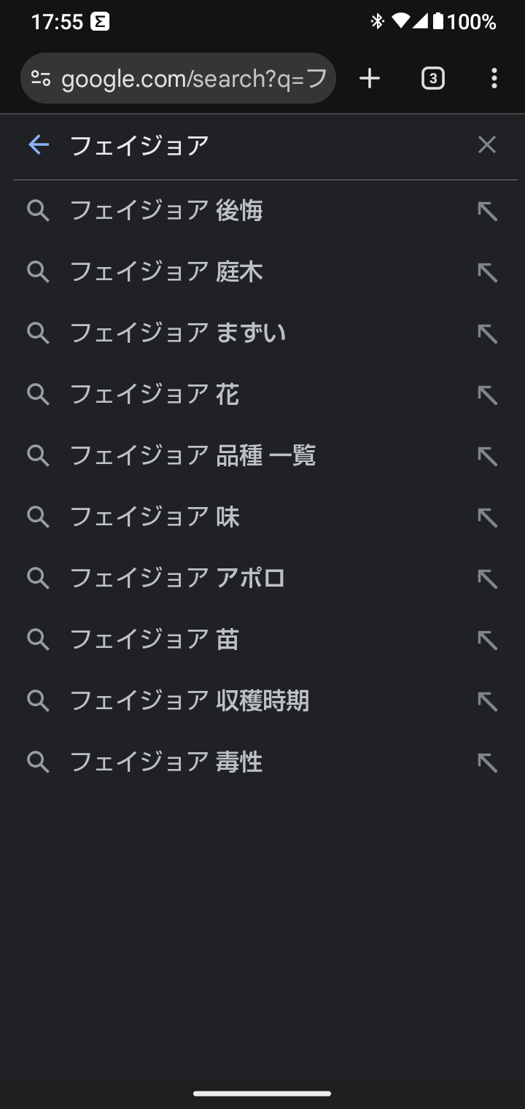This screenshot has height=1109, width=525.
Task: Select the フェイジョア 味 suggestion
Action: click(x=155, y=517)
